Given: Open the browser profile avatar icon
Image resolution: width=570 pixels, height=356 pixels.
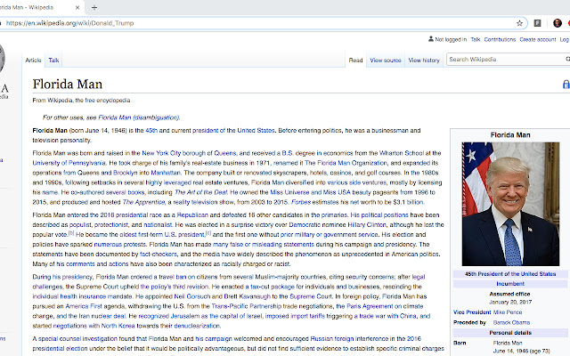Looking at the screenshot, I should (558, 23).
